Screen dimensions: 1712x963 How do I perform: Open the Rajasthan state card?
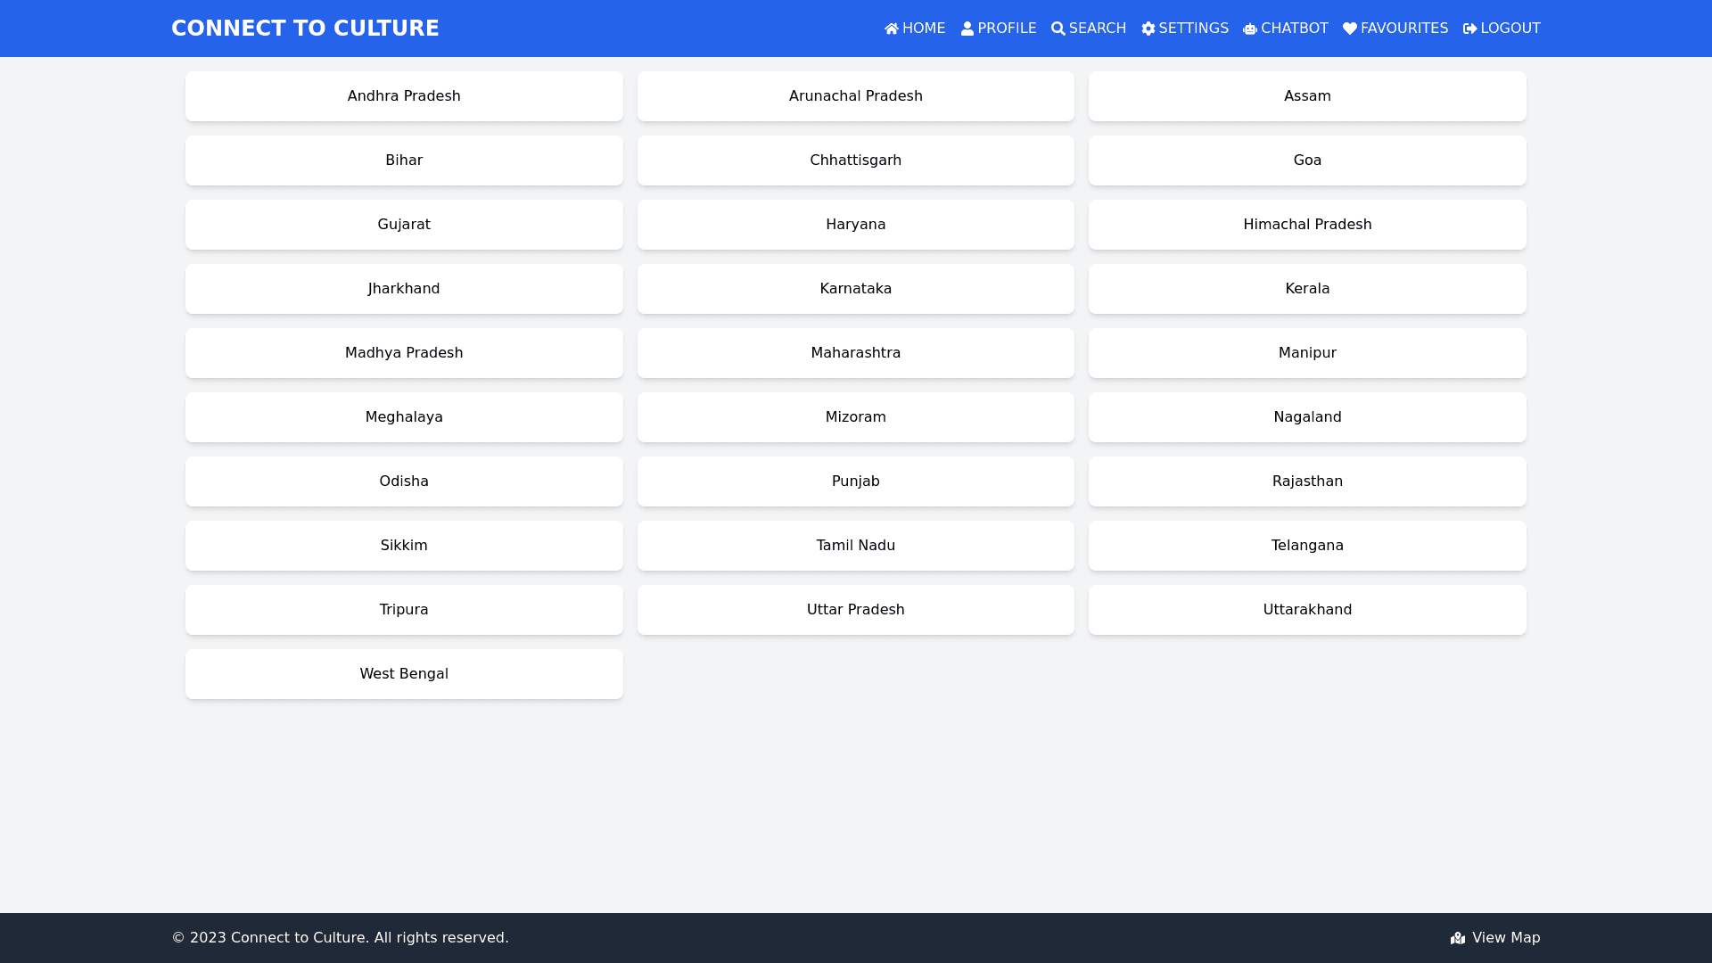(1307, 481)
